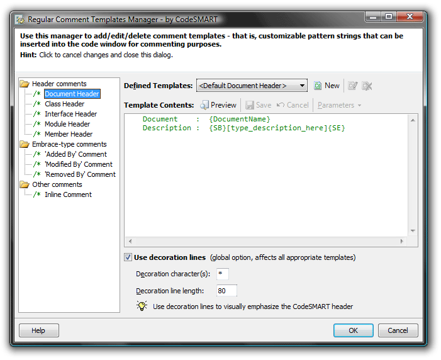Click the OK button
441x360 pixels.
354,330
